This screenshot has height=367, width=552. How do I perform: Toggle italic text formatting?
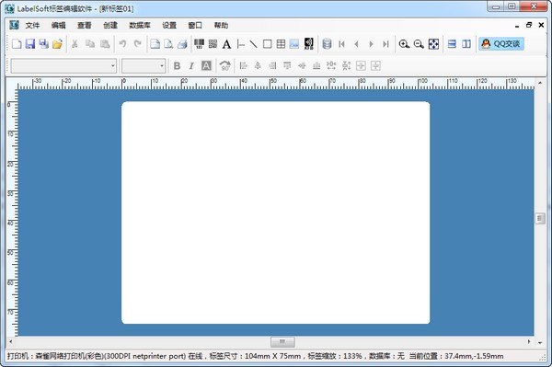[x=191, y=66]
